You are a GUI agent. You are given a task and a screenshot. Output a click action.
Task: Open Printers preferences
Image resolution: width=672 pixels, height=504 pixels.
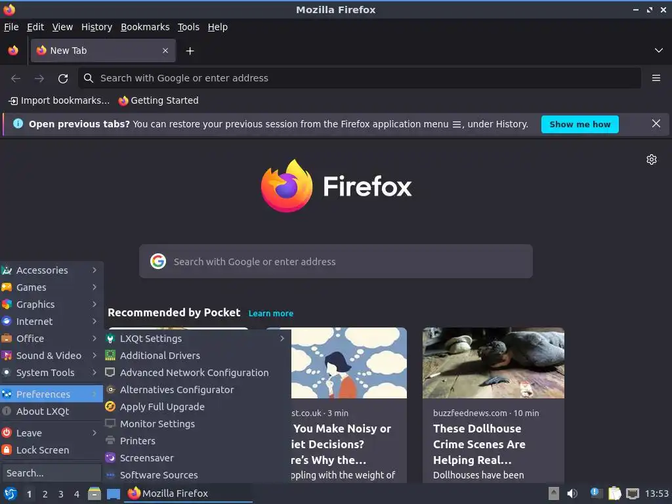click(197, 441)
